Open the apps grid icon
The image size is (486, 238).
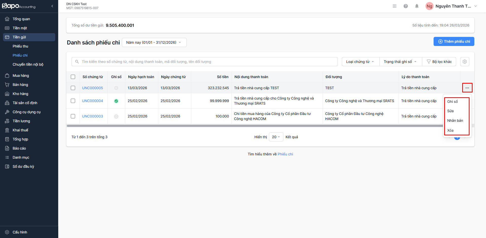coord(395,6)
